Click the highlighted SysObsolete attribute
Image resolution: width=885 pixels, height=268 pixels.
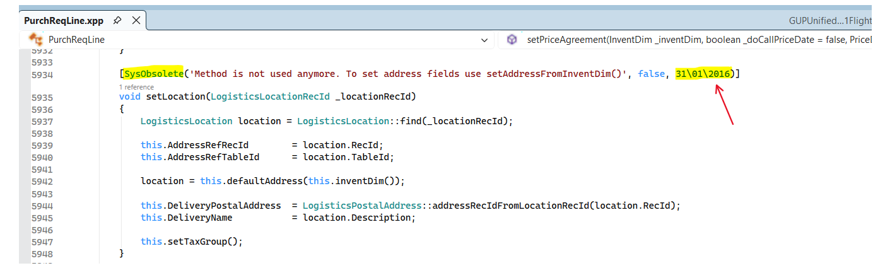(x=153, y=74)
